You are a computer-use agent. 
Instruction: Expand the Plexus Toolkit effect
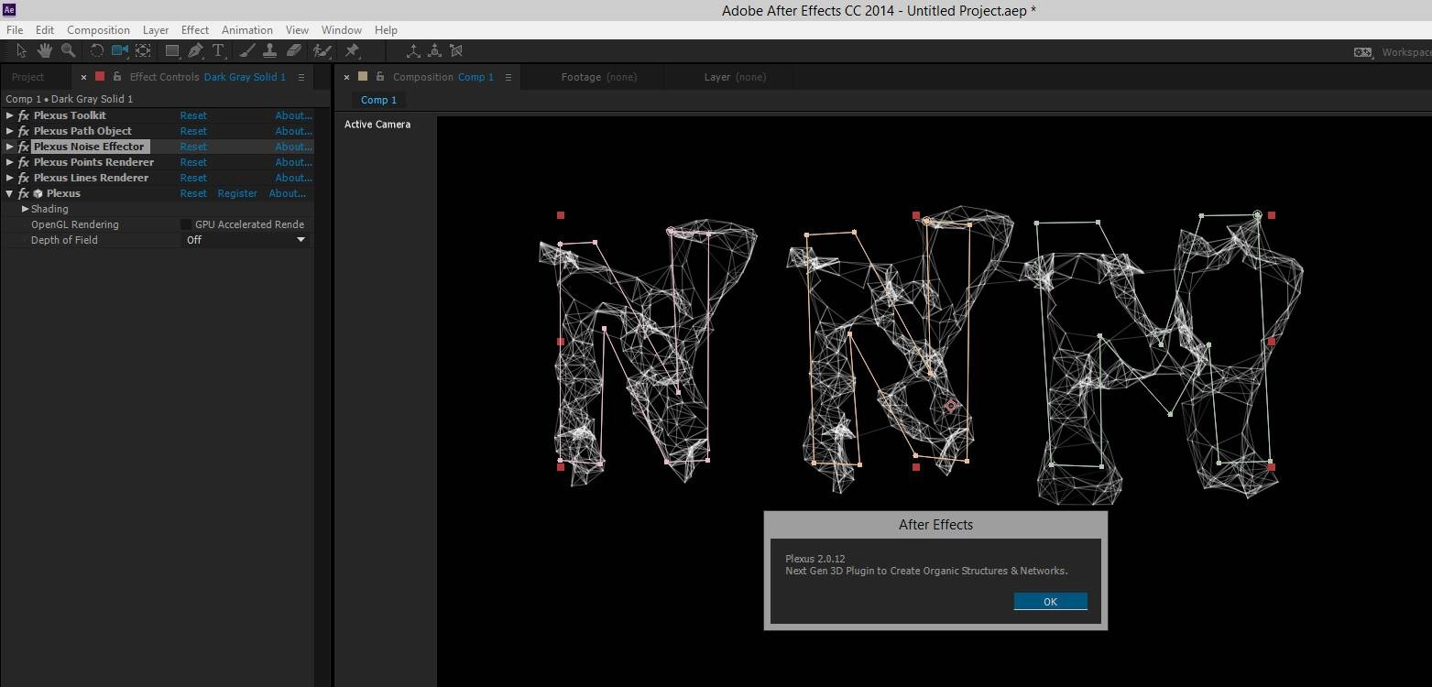pos(9,115)
